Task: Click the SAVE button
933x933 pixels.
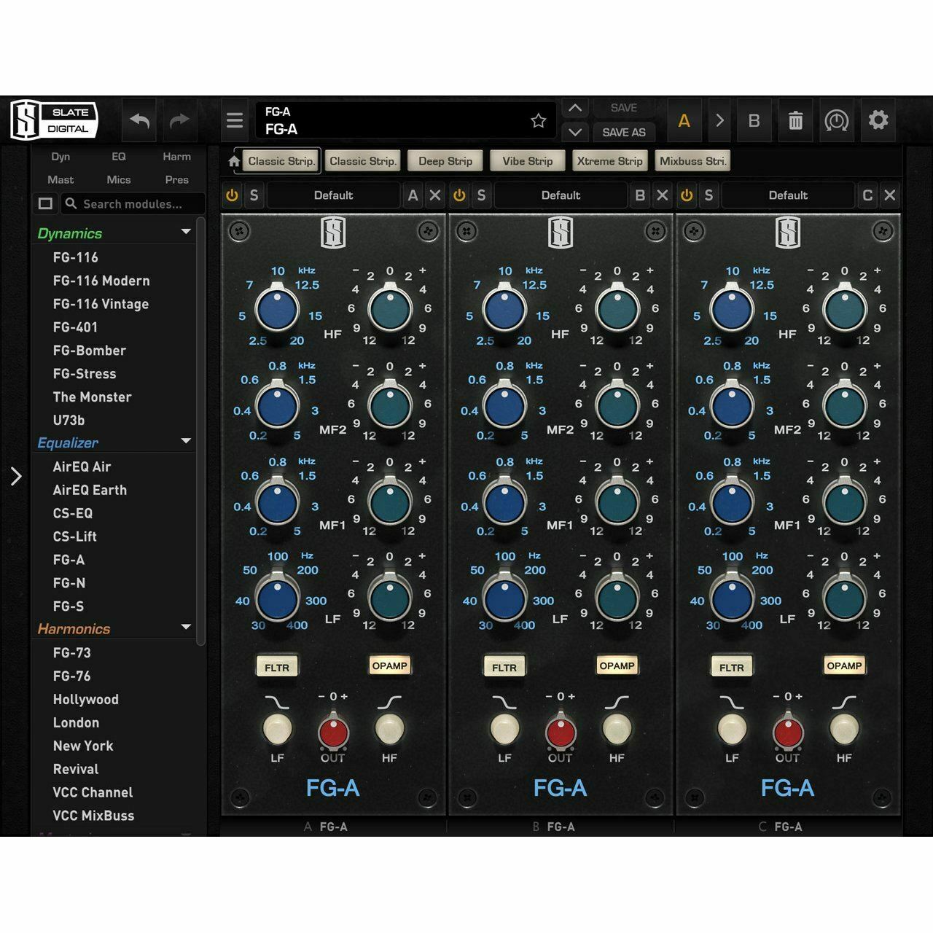Action: click(x=624, y=108)
